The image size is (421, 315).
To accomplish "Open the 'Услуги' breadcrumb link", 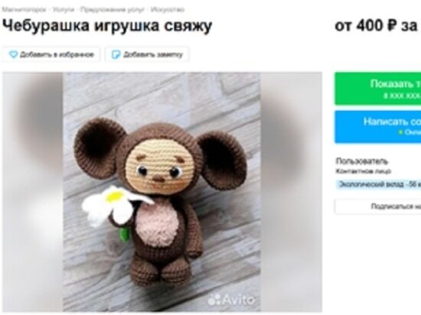I will click(64, 10).
